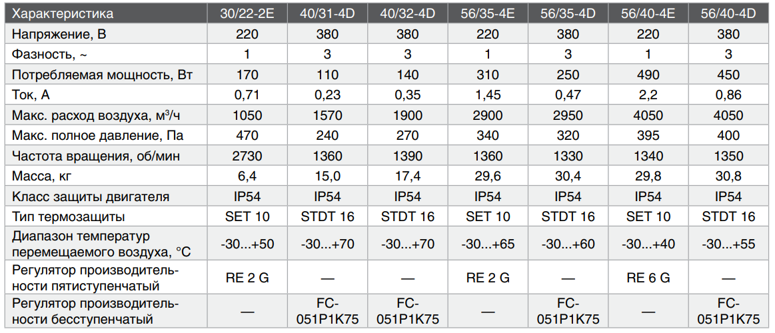
Task: Click FC-051P1K75 in the 56/35-4D column
Action: [x=567, y=312]
